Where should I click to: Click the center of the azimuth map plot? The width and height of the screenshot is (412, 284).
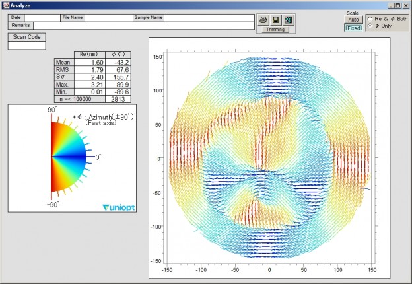(269, 158)
